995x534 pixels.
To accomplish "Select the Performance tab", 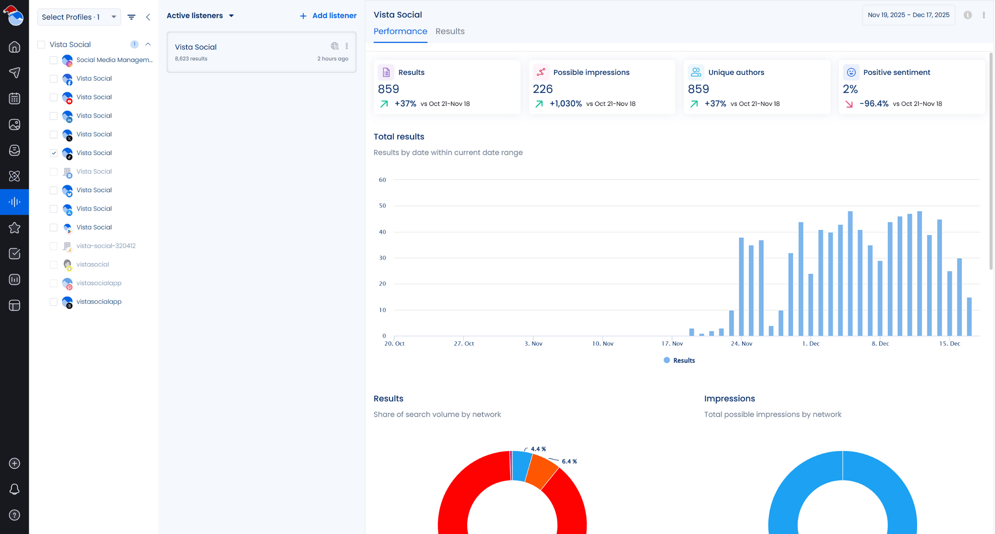I will click(400, 31).
